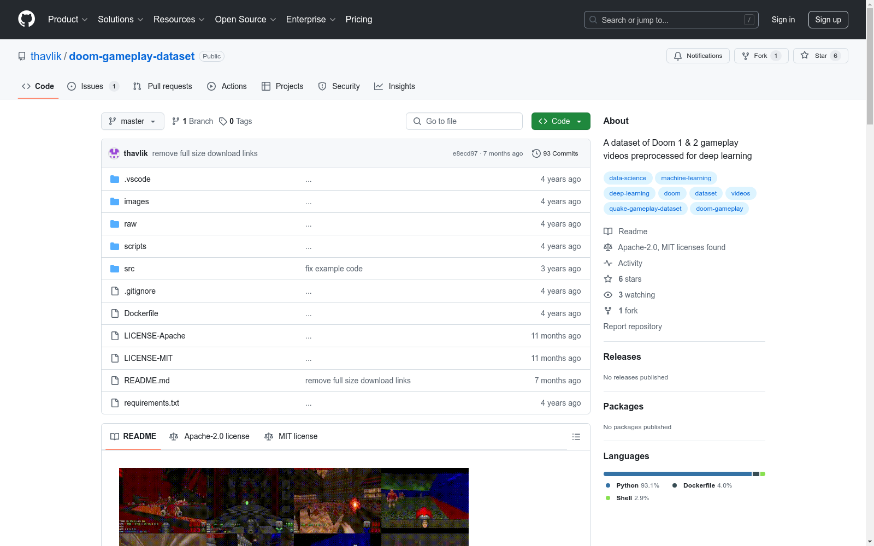Select the Apache-2.0 license tab
Viewport: 874px width, 546px height.
pos(210,436)
